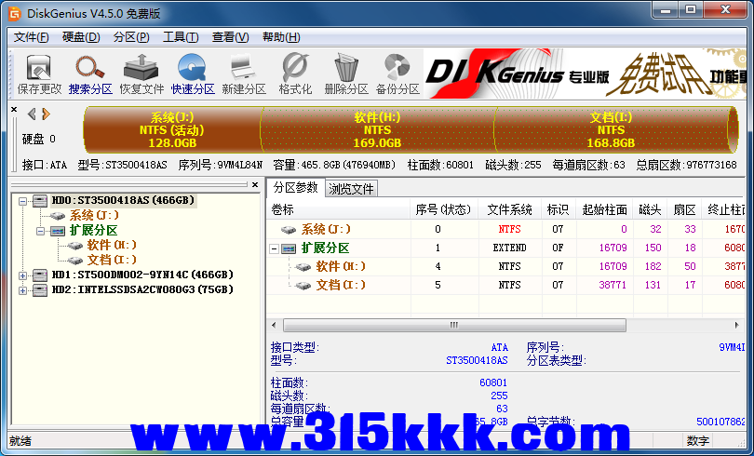
Task: Close the left tree pane with x
Action: (255, 184)
